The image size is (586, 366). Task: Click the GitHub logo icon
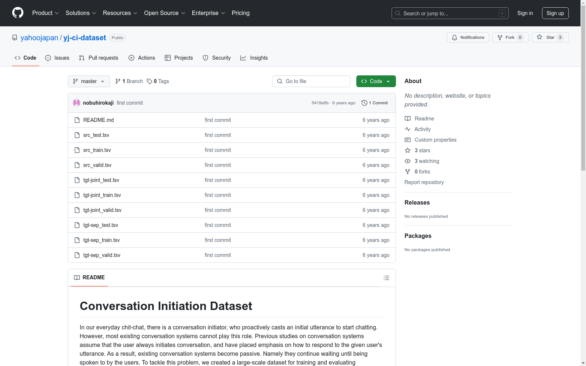pos(18,13)
